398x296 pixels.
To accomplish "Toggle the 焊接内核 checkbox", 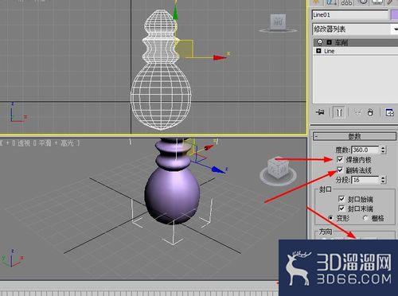I will click(340, 159).
